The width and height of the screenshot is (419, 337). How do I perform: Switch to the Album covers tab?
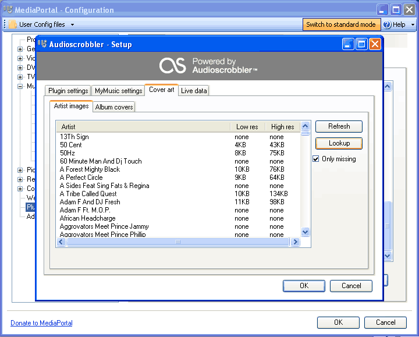114,107
